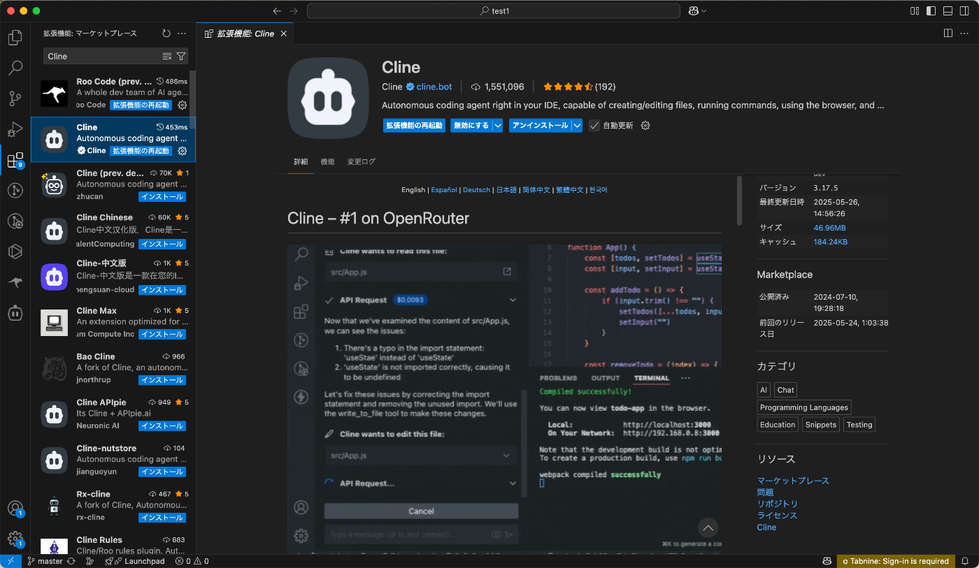This screenshot has height=568, width=979.
Task: Open disable button dropdown arrow
Action: (x=498, y=126)
